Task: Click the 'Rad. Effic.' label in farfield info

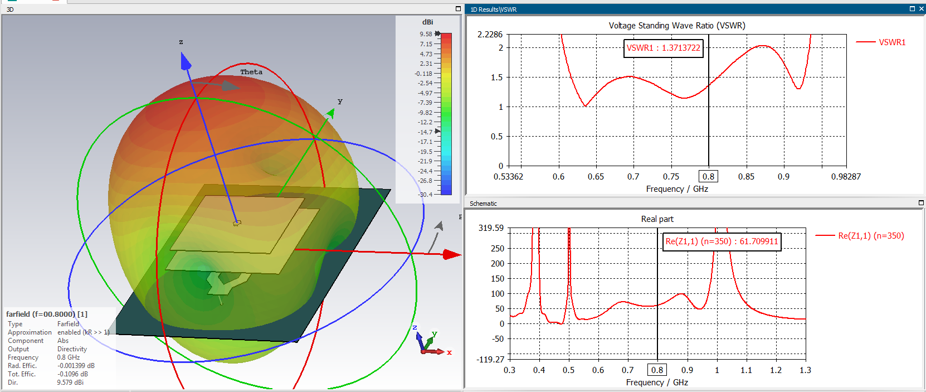Action: [22, 366]
